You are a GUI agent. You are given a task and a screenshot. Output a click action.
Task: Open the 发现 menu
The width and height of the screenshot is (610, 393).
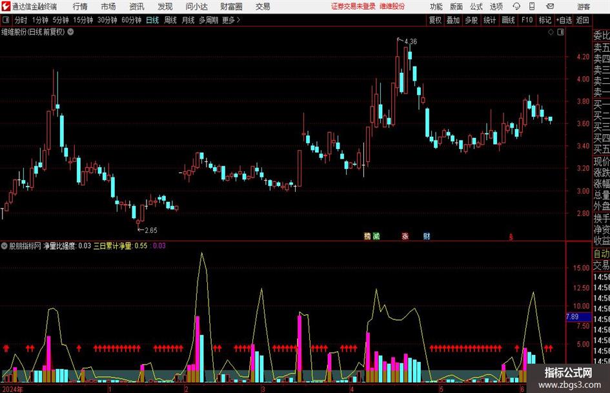pyautogui.click(x=165, y=6)
